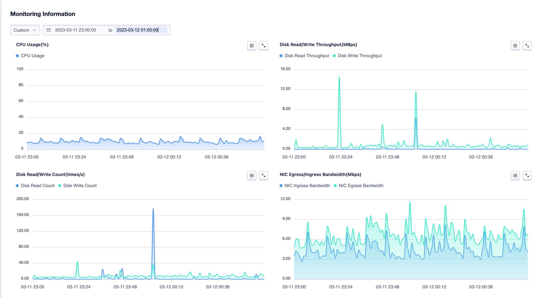The height and width of the screenshot is (298, 539).
Task: Expand the CPU Usage chart to fullscreen
Action: (264, 46)
